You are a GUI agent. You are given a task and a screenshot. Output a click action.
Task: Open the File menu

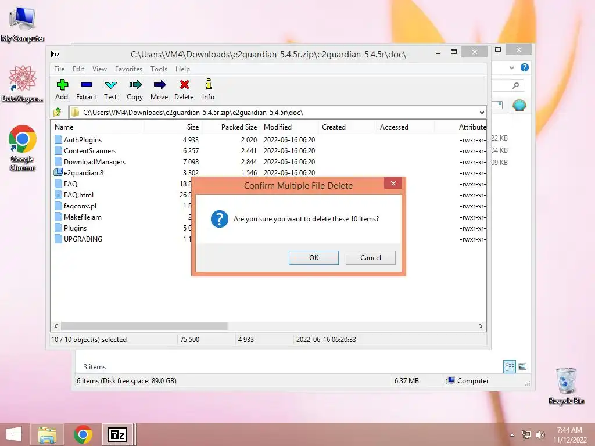[59, 69]
